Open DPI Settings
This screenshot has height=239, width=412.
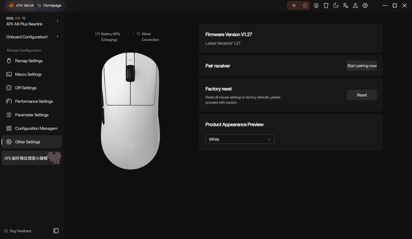(x=32, y=88)
